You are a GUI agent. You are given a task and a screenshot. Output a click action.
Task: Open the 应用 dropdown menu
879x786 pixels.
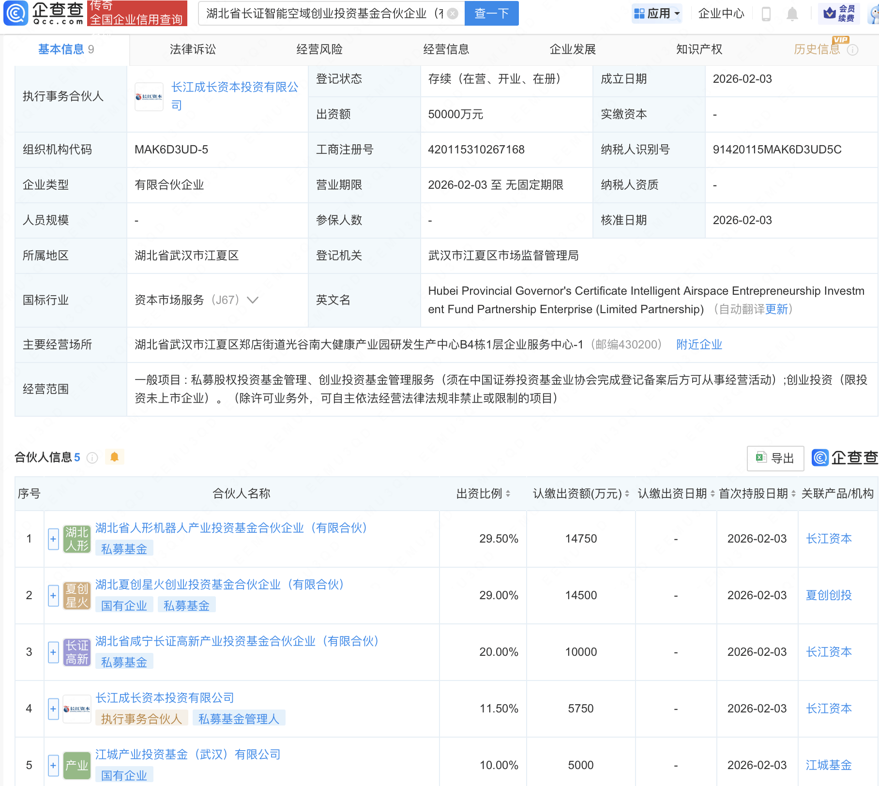[x=657, y=14]
